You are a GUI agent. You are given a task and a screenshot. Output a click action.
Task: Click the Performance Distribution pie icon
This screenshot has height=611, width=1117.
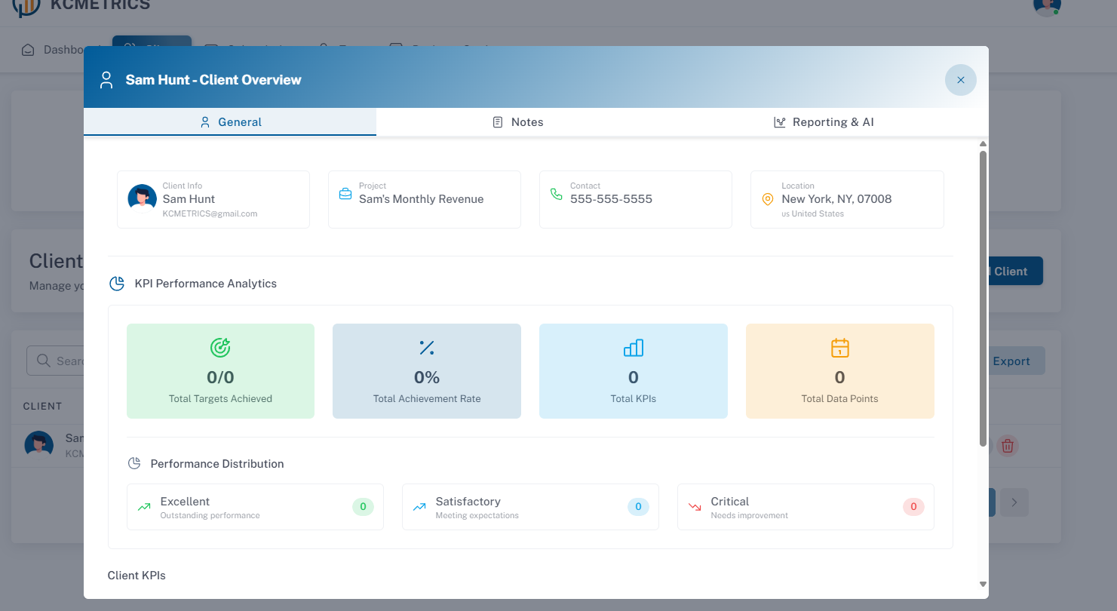coord(134,463)
